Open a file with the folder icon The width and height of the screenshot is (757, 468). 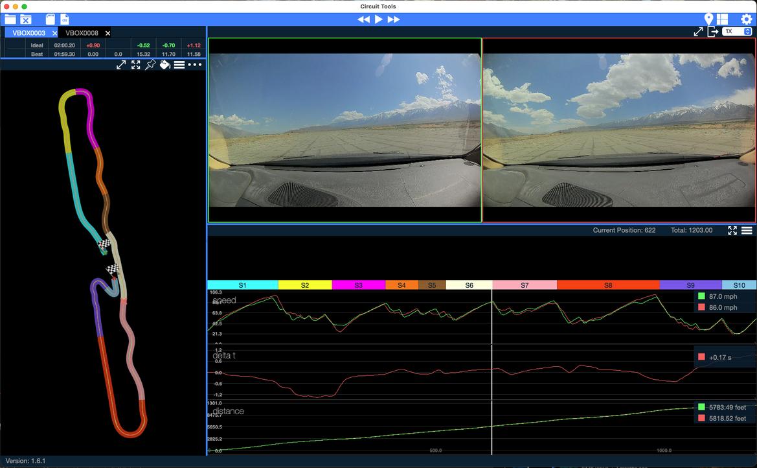10,19
